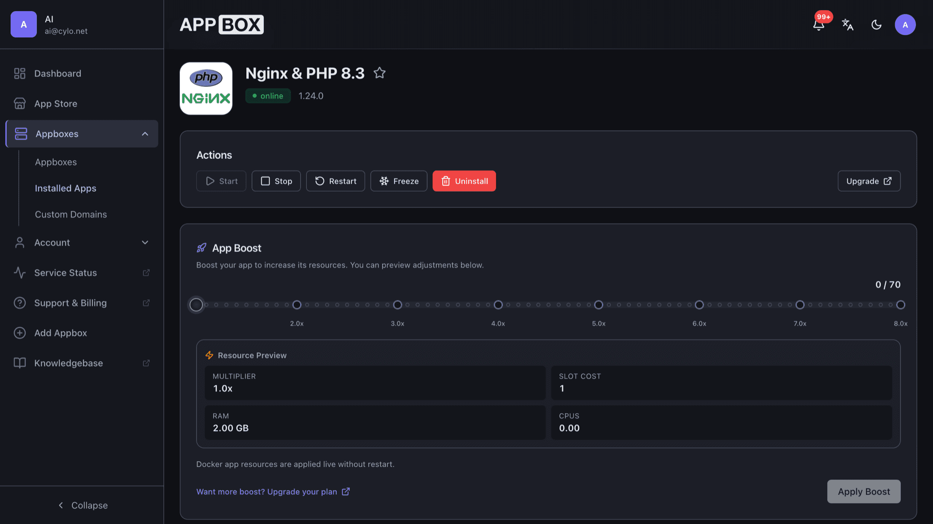The width and height of the screenshot is (933, 524).
Task: Open Knowledgebase link
Action: click(x=82, y=363)
